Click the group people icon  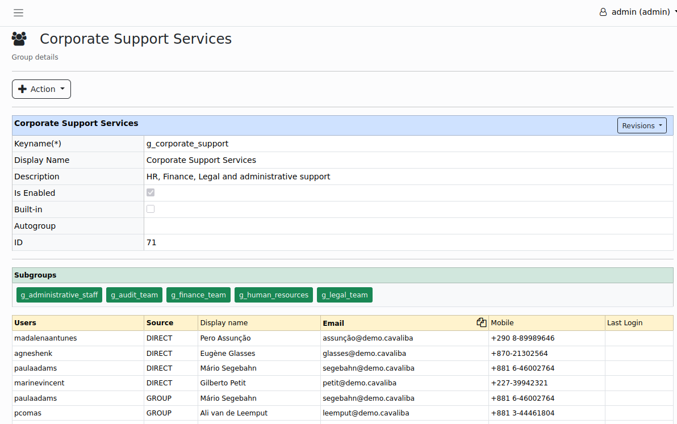[19, 39]
